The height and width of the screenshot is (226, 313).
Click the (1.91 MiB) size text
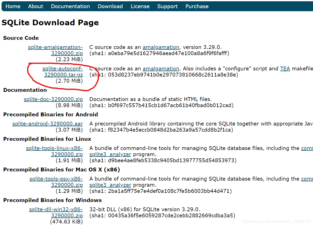point(69,160)
